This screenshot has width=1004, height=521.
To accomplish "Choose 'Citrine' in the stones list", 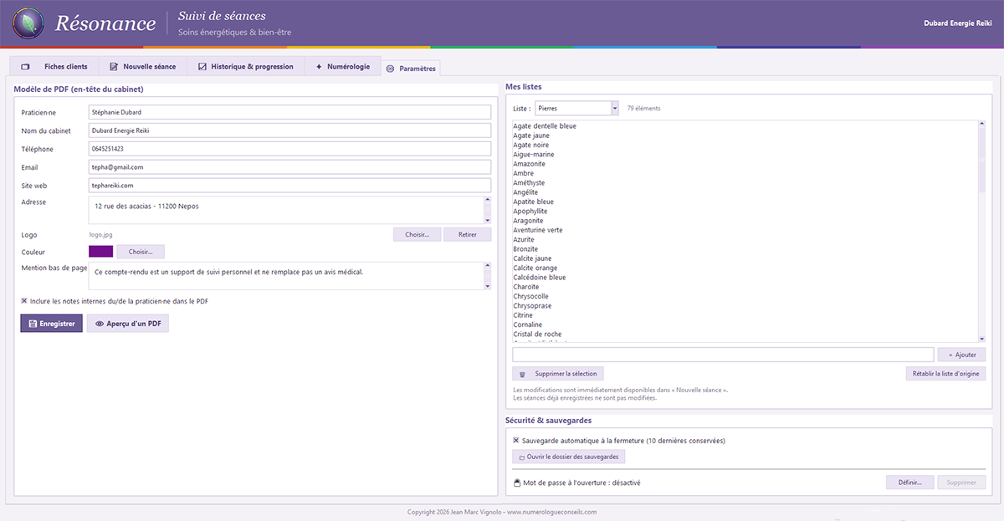I will (x=524, y=315).
